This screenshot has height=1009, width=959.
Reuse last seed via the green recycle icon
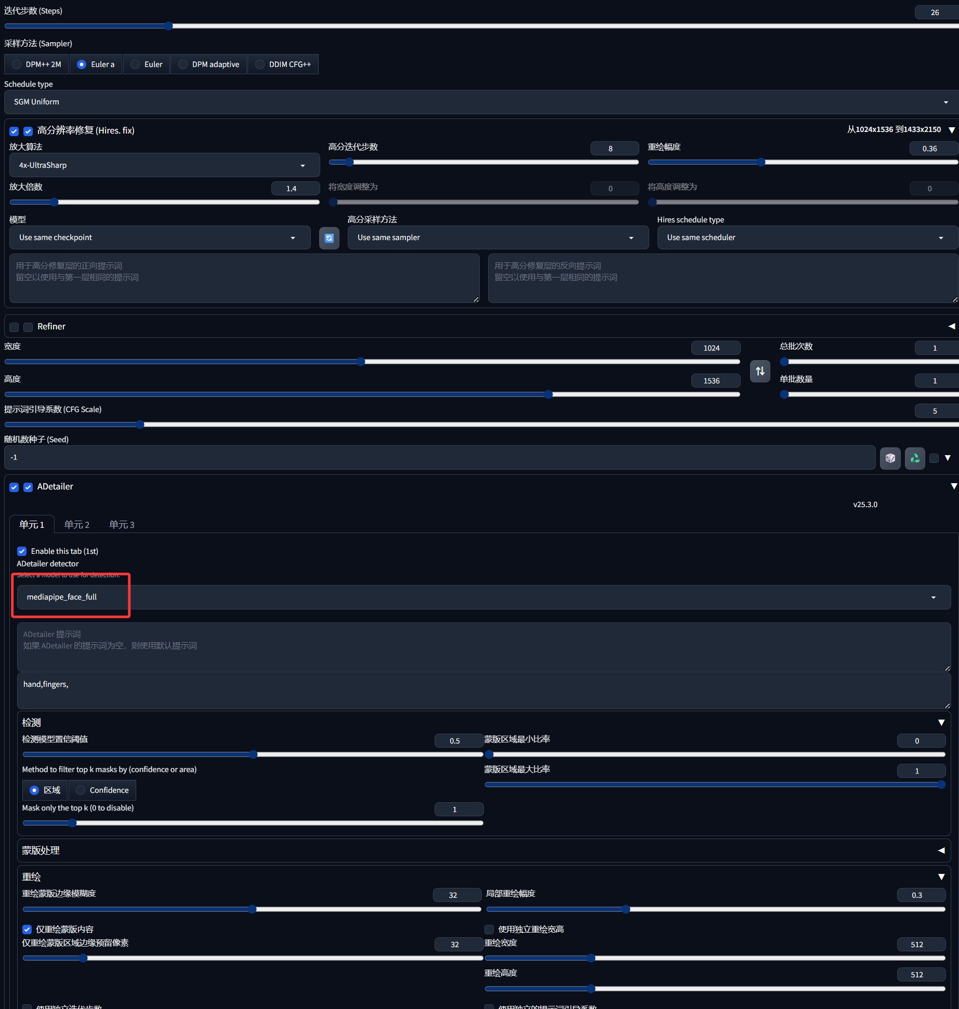tap(915, 458)
